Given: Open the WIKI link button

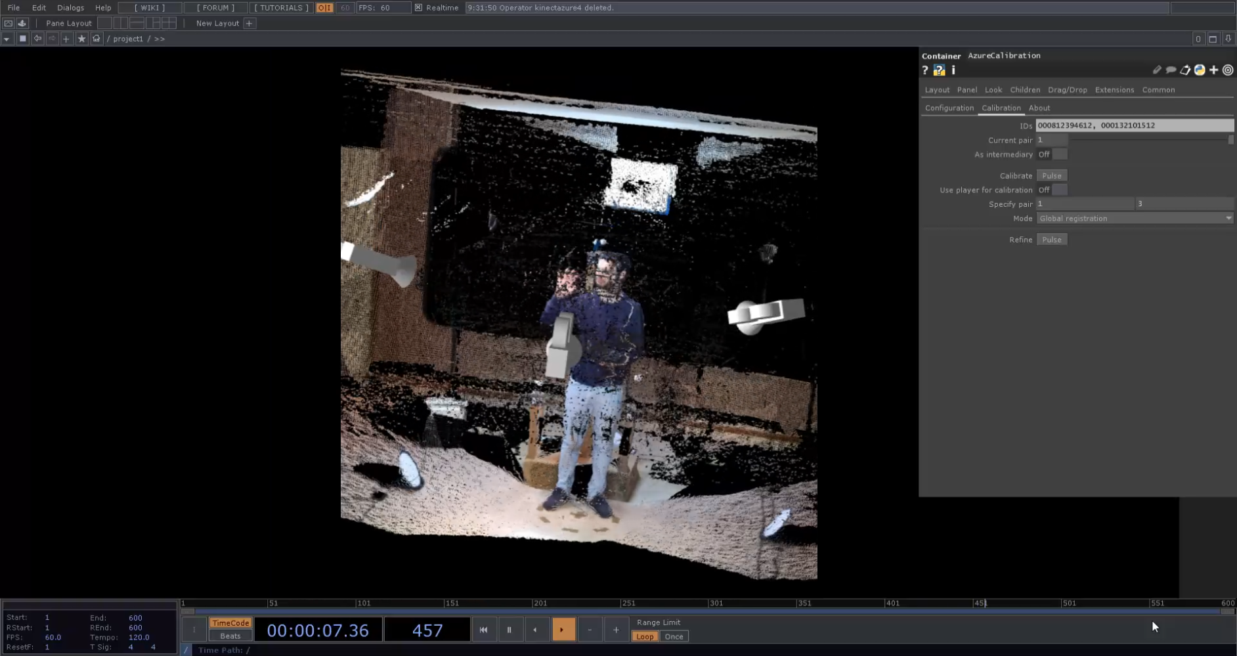Looking at the screenshot, I should point(150,8).
